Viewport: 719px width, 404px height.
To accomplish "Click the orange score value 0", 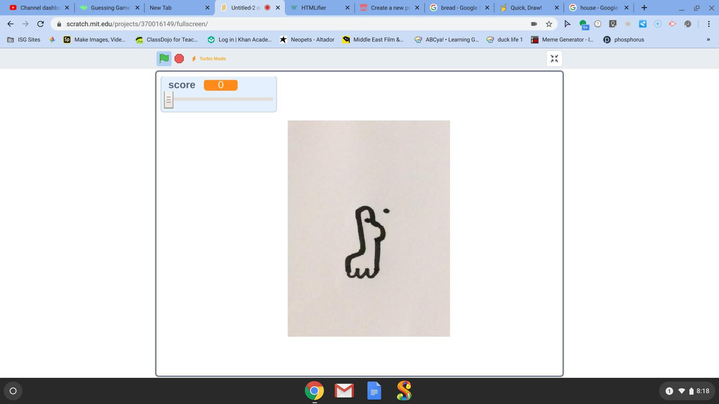I will 221,85.
